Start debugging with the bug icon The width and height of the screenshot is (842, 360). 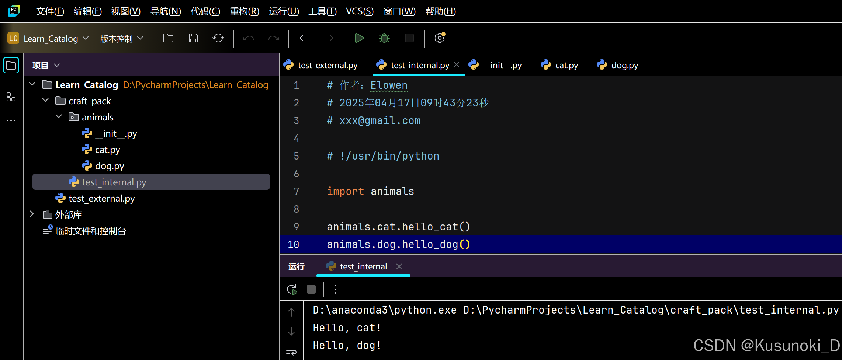point(384,38)
